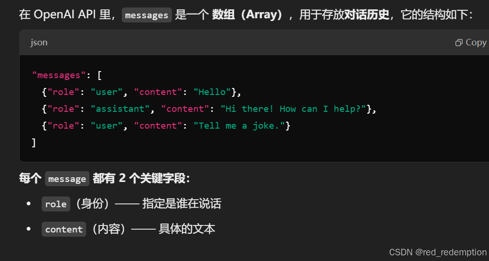This screenshot has height=261, width=489.
Task: Click the "Hello" string in the code
Action: pyautogui.click(x=212, y=92)
